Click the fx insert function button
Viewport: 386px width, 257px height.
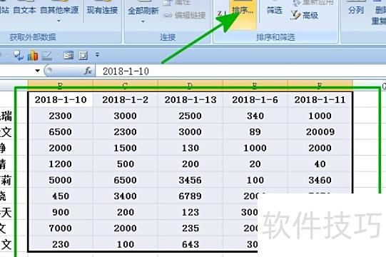(x=88, y=71)
